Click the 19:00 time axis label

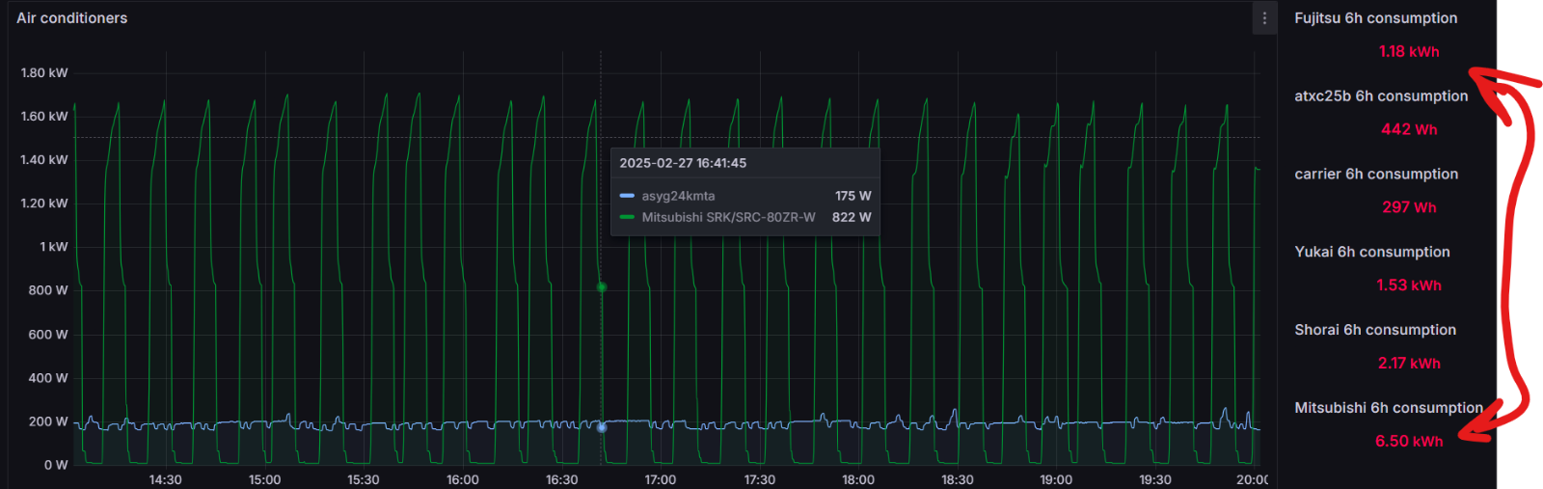1055,479
